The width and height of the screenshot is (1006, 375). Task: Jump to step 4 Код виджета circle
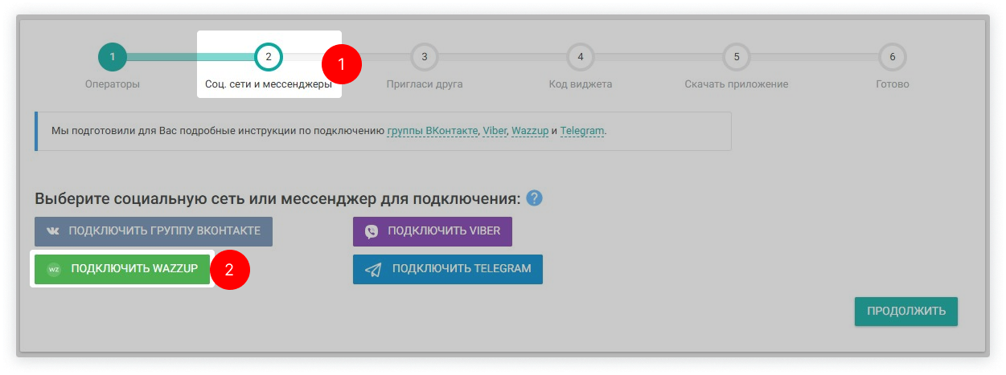(580, 57)
